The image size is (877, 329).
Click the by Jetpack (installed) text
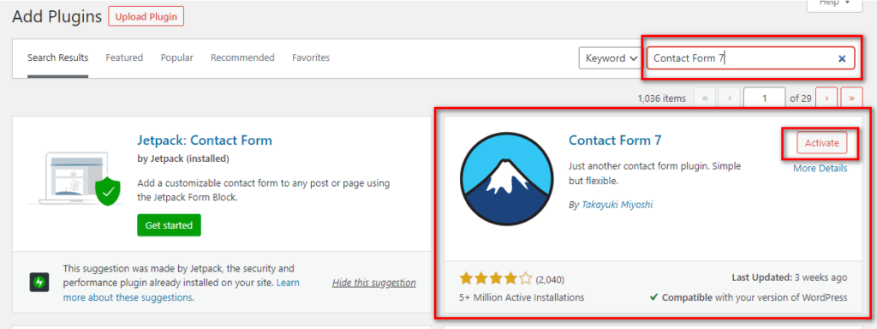click(x=183, y=159)
